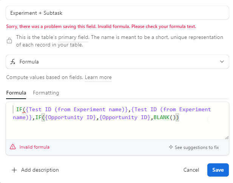Open the Formula field type dropdown
This screenshot has height=183, width=233.
(117, 62)
